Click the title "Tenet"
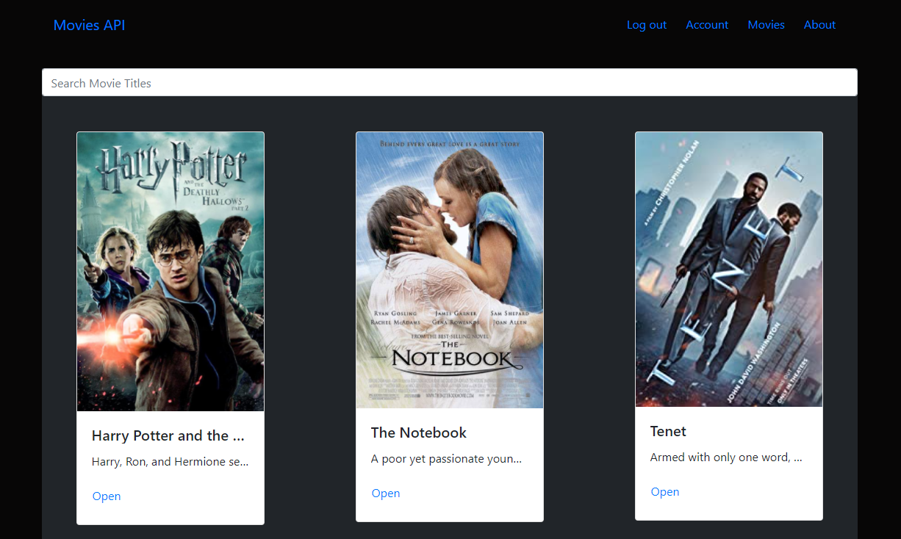 (x=668, y=431)
